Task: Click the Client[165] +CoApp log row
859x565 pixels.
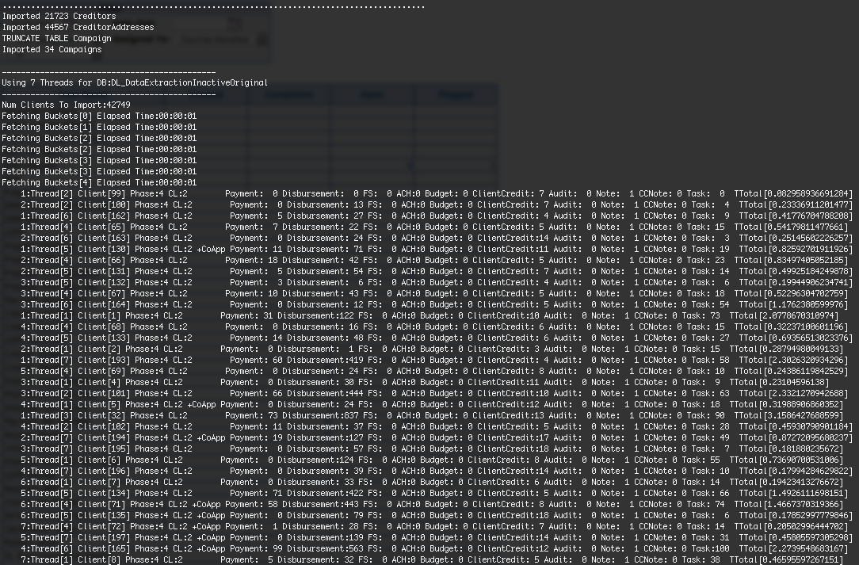Action: point(434,548)
